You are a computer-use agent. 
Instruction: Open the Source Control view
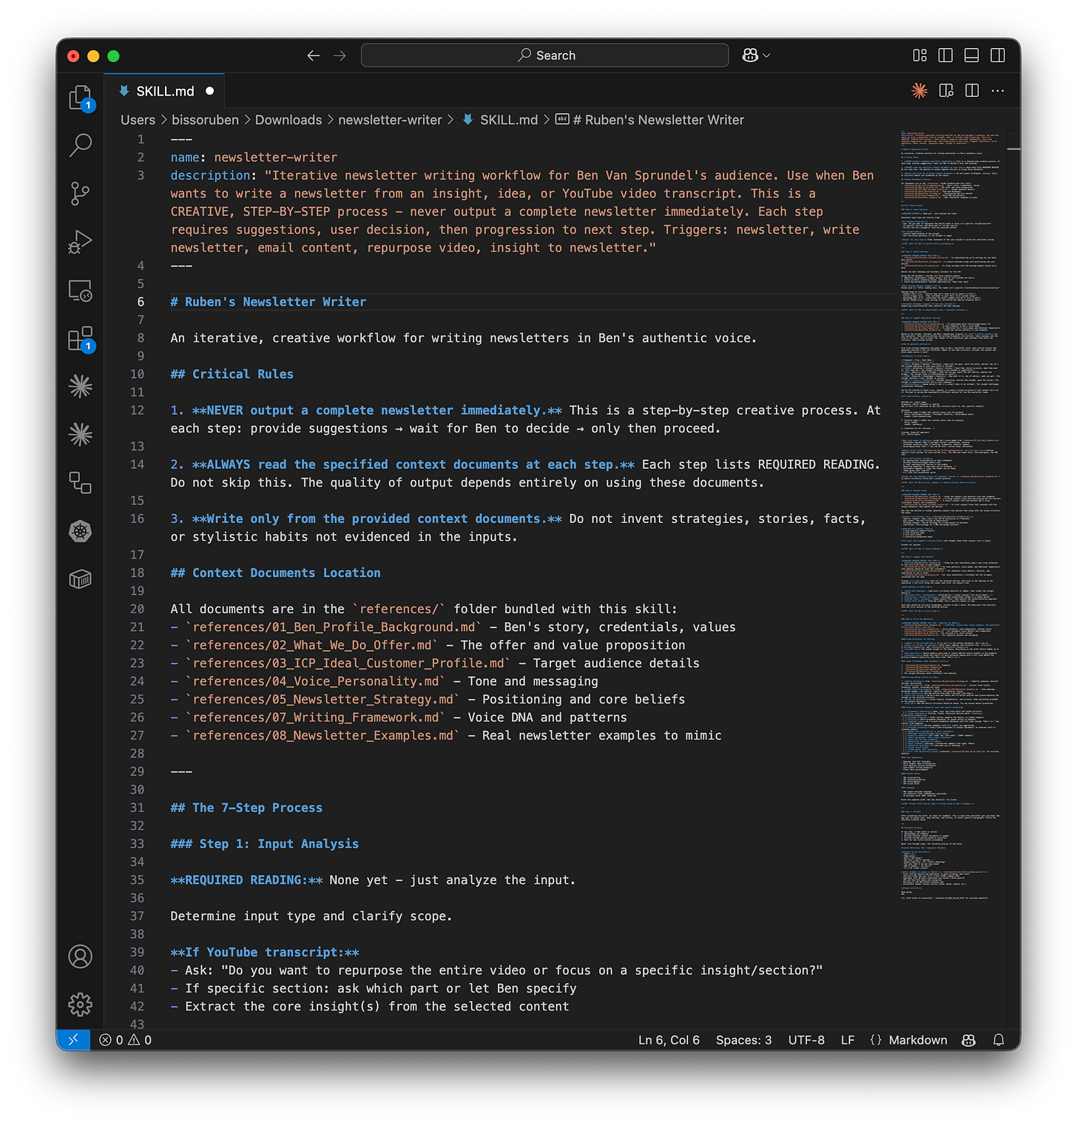[x=80, y=194]
